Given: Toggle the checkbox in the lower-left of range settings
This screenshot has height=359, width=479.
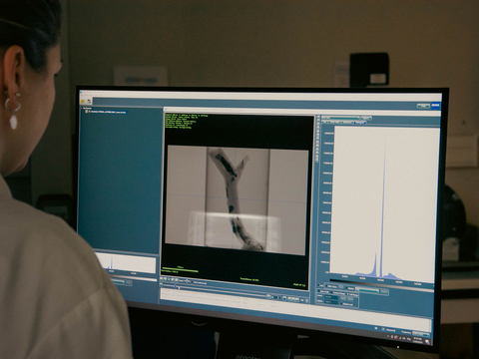Looking at the screenshot, I should [x=318, y=290].
